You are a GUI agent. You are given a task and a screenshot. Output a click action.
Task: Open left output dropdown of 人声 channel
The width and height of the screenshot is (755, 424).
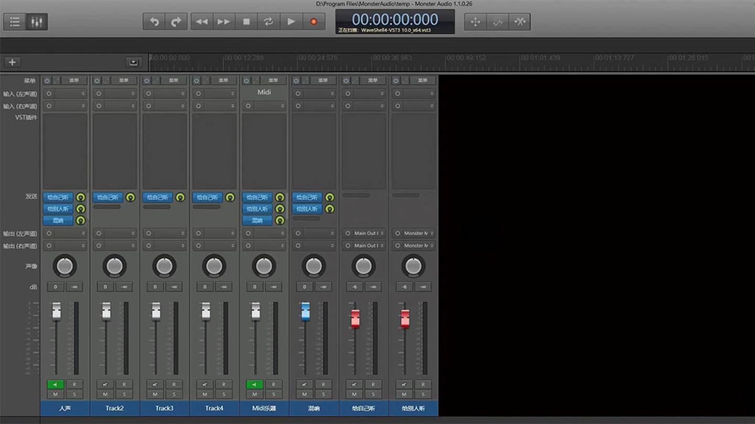click(65, 233)
